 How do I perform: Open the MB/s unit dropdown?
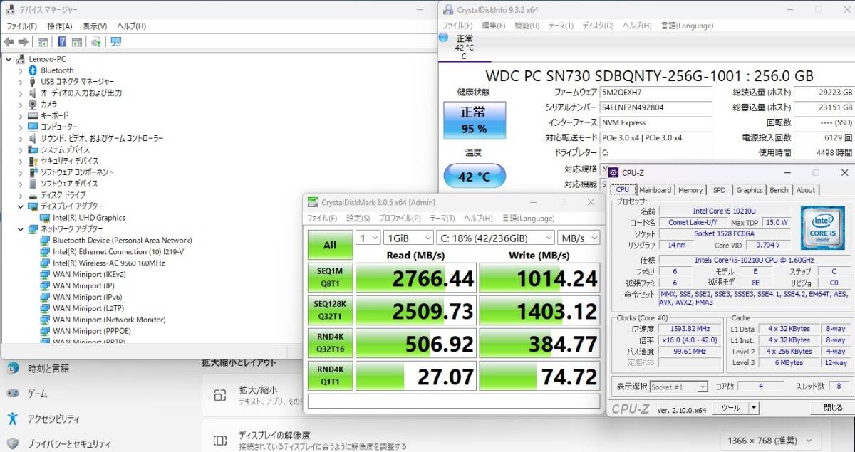pyautogui.click(x=579, y=238)
